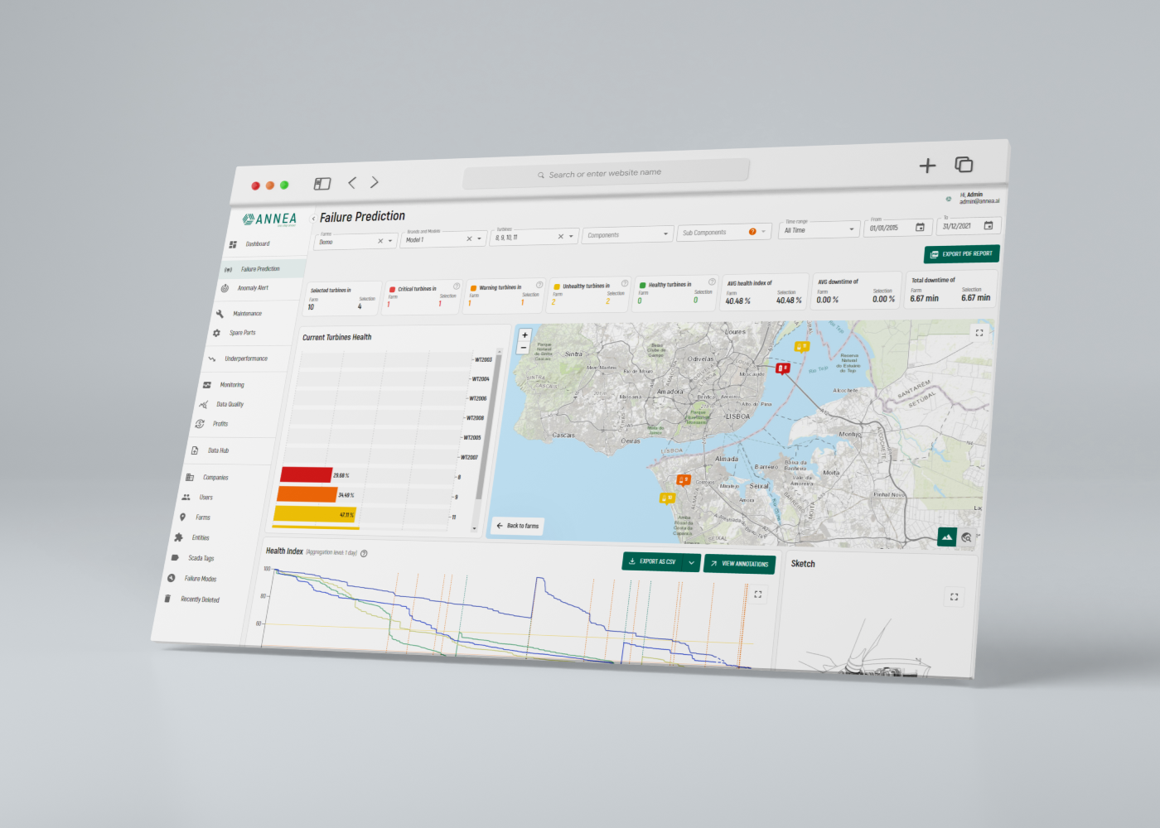Click the red critical turbine map marker

782,368
